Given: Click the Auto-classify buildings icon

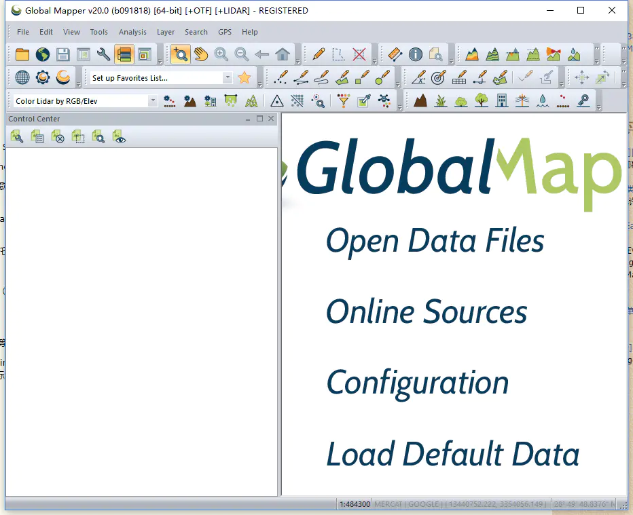Looking at the screenshot, I should tap(210, 100).
